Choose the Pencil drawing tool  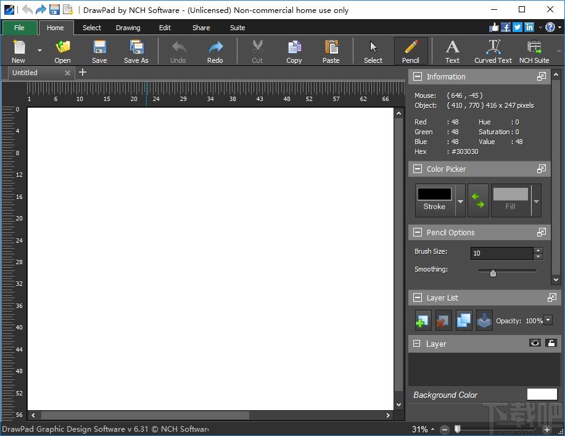[x=411, y=50]
